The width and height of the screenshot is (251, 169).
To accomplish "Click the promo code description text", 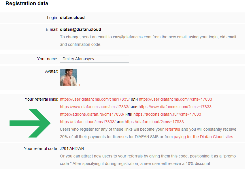I will (x=148, y=160).
